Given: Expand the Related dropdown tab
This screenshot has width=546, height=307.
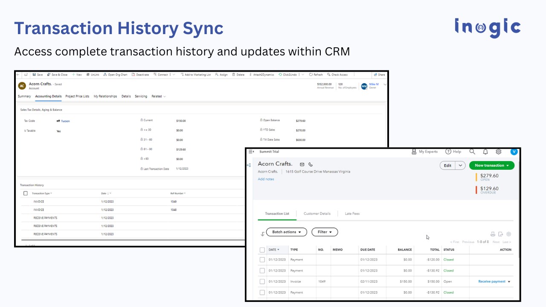Looking at the screenshot, I should (159, 96).
